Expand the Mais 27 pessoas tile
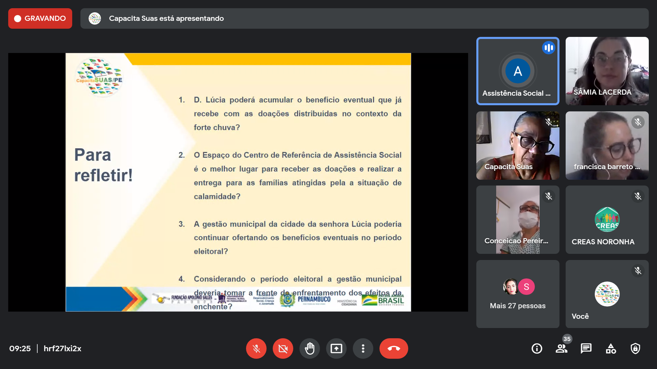The image size is (657, 369). pyautogui.click(x=517, y=294)
